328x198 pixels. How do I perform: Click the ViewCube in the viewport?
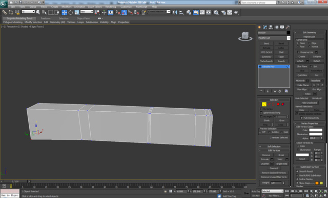(245, 36)
